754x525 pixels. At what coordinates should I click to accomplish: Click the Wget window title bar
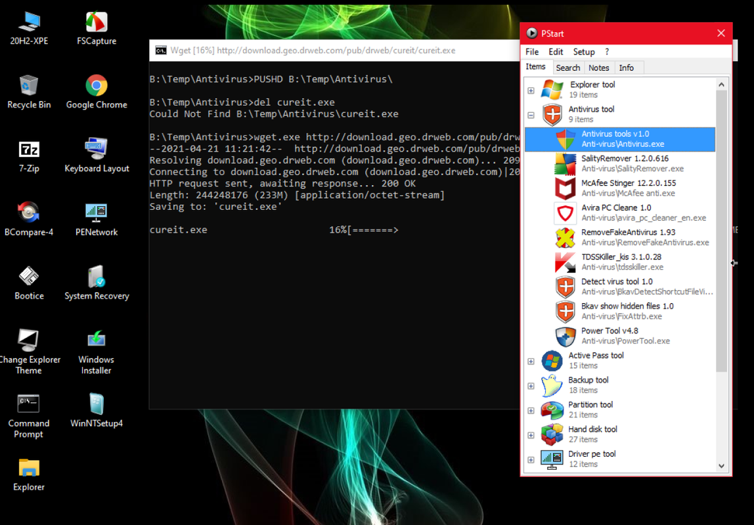[335, 51]
